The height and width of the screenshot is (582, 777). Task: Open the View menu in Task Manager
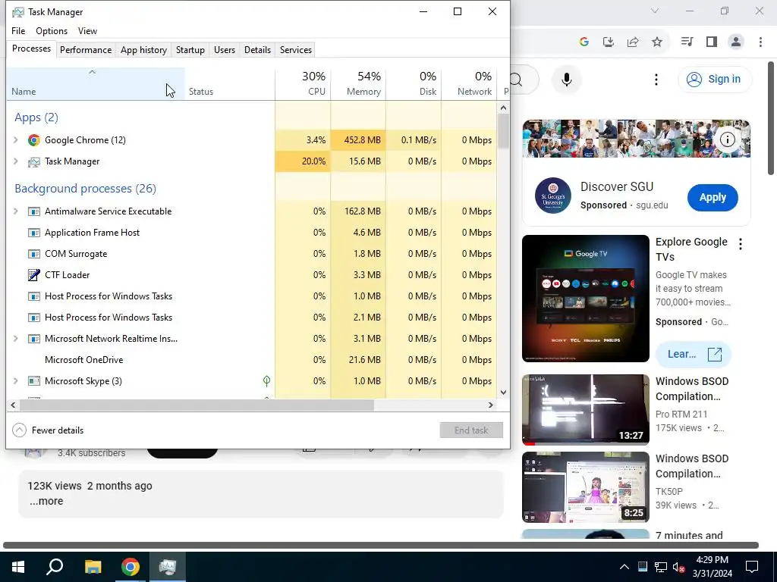tap(87, 30)
